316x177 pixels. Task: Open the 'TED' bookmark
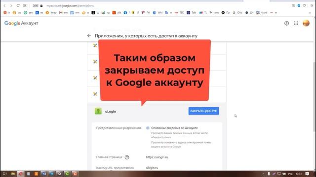click(x=179, y=12)
